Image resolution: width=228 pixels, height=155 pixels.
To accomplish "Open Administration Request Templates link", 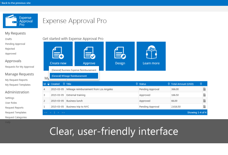I will [16, 112].
